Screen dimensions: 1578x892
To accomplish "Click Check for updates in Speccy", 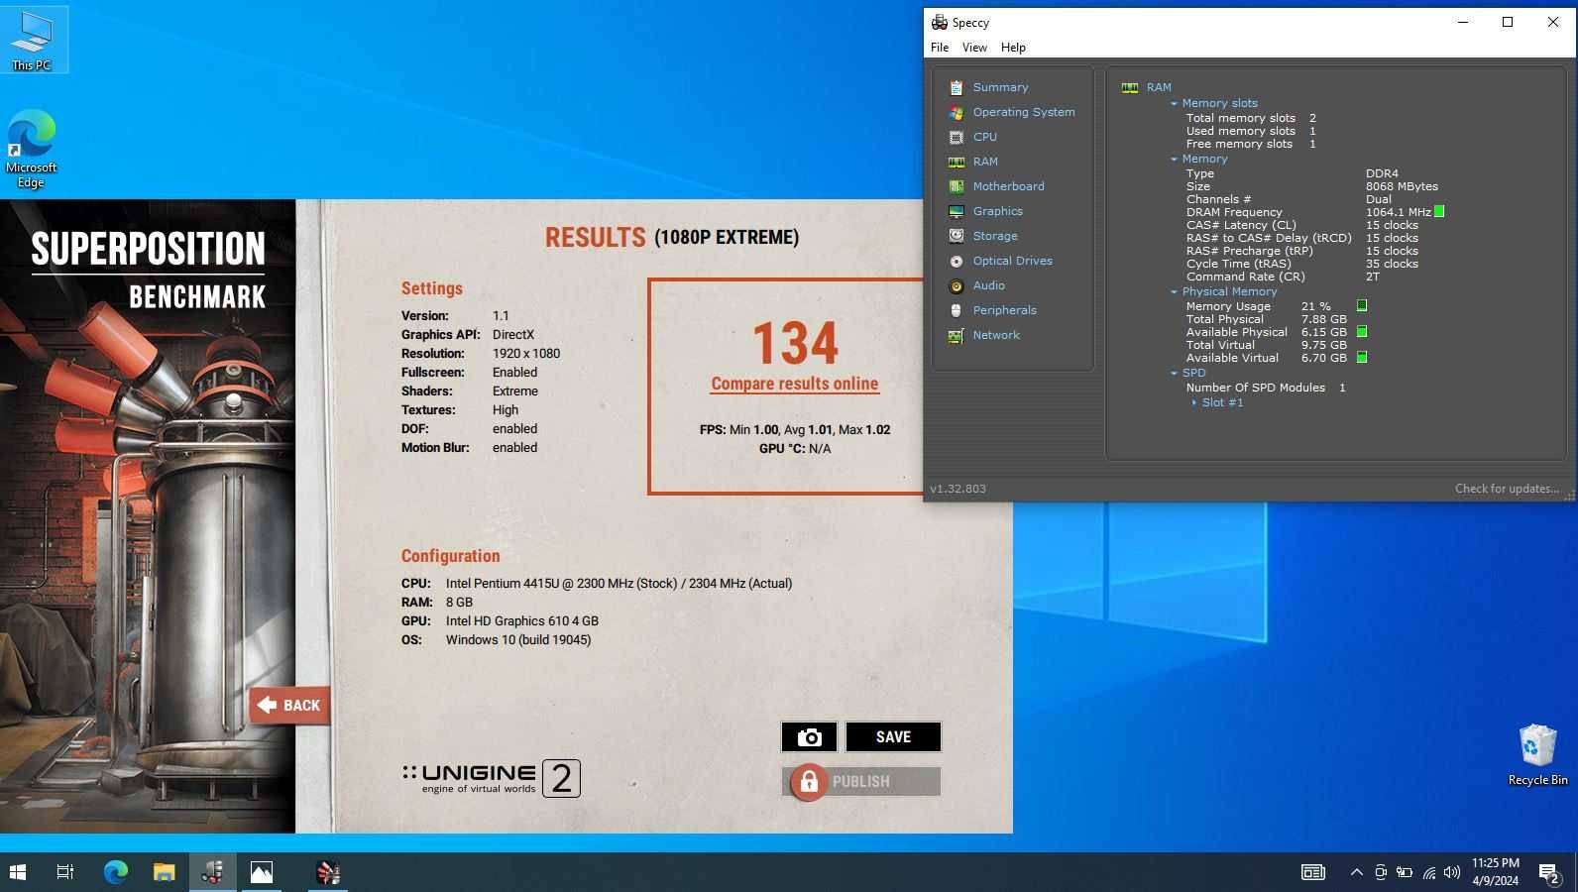I will tap(1507, 489).
